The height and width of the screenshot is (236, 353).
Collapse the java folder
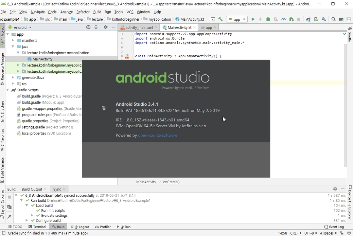pyautogui.click(x=13, y=46)
